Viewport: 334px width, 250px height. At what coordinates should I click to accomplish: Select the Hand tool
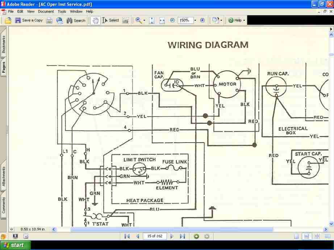pyautogui.click(x=96, y=21)
